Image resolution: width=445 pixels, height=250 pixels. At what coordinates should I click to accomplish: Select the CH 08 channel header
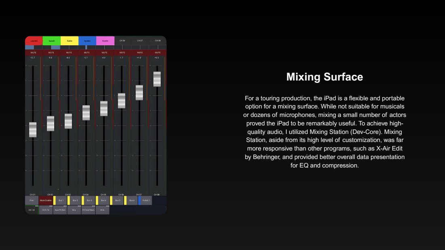pyautogui.click(x=157, y=41)
